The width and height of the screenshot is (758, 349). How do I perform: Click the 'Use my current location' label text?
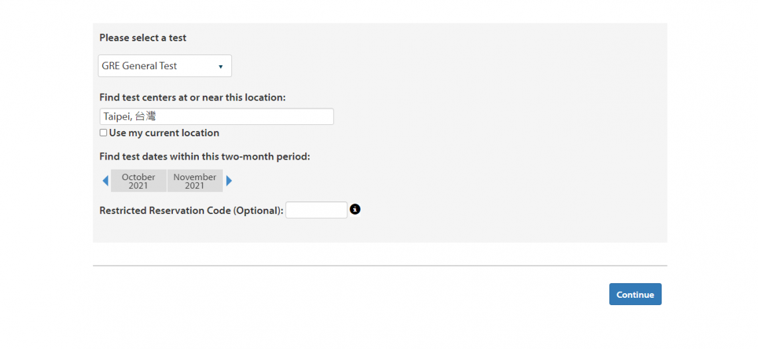pyautogui.click(x=164, y=133)
